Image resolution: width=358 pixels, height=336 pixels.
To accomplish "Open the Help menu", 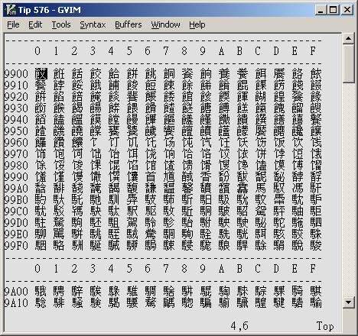I will 197,24.
